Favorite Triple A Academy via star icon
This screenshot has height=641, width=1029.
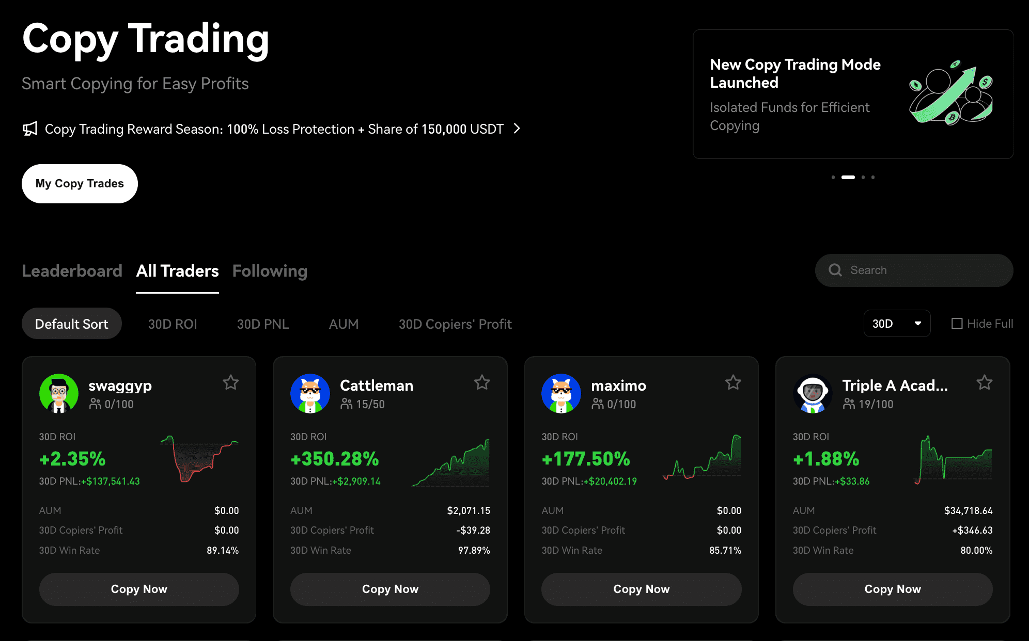click(x=984, y=382)
